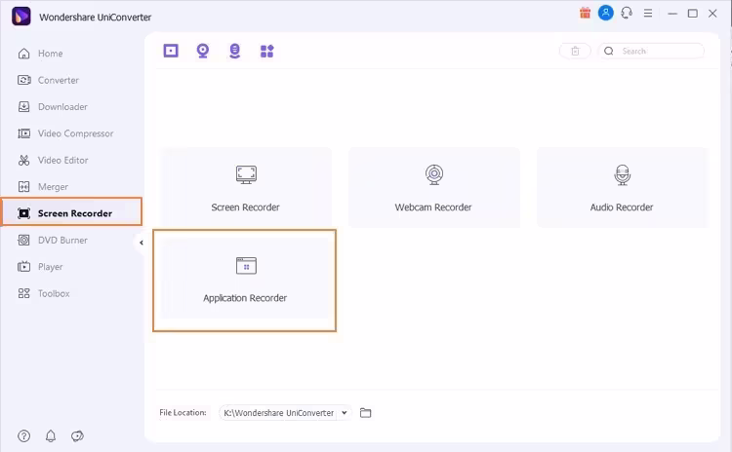Open the file location folder icon
Viewport: 732px width, 452px height.
366,412
